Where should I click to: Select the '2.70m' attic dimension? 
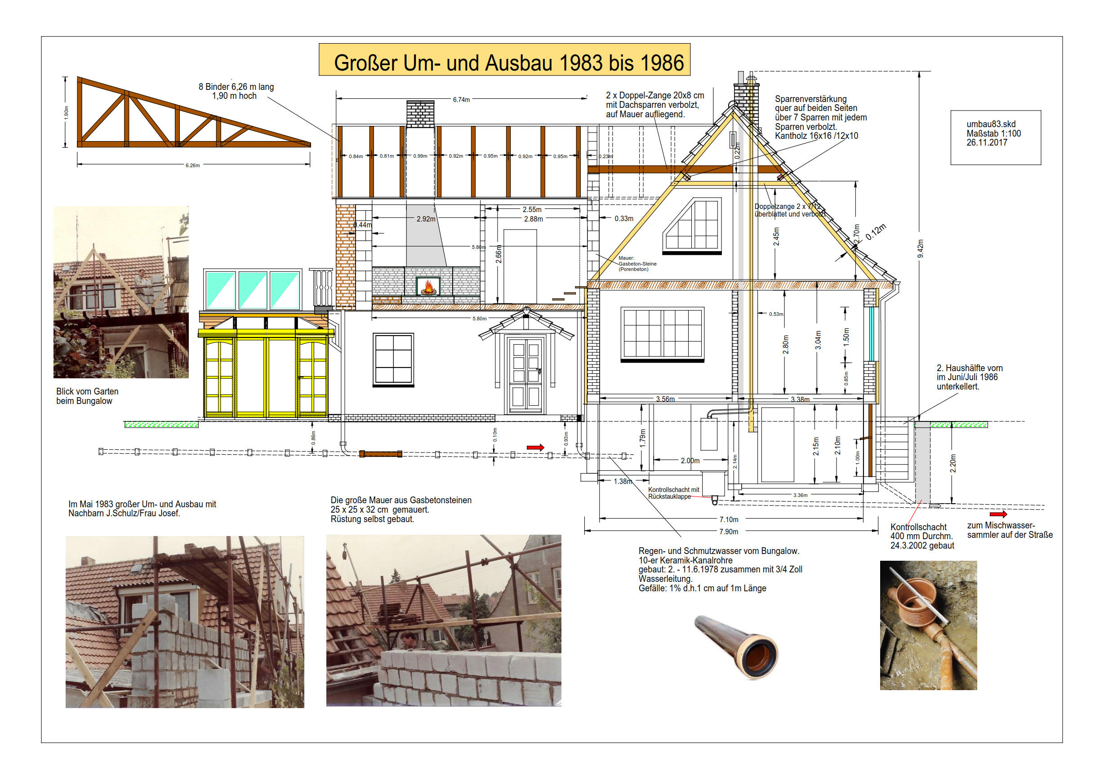point(856,234)
